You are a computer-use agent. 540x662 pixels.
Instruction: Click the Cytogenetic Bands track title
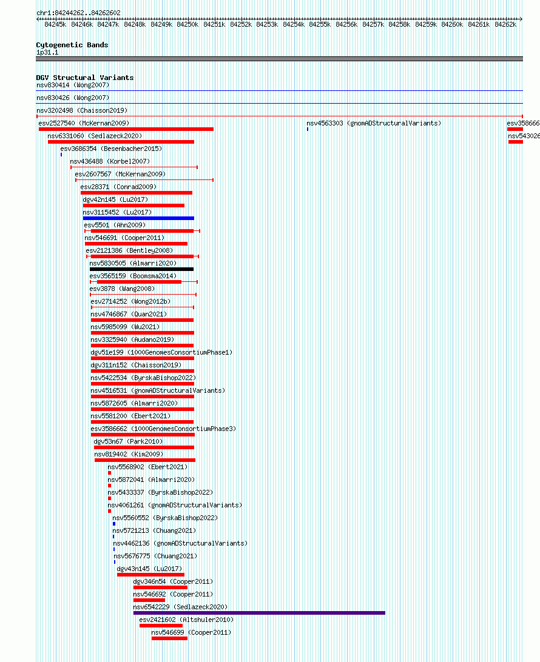[72, 45]
